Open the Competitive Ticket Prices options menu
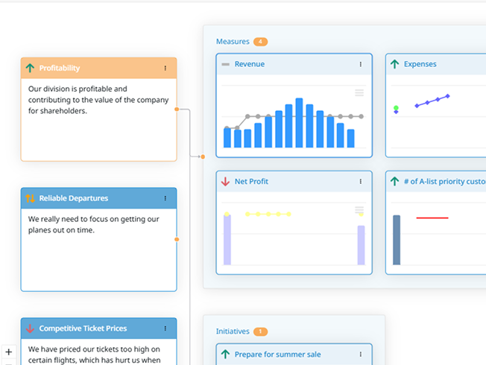Screen dimensions: 486x365 tap(165, 328)
